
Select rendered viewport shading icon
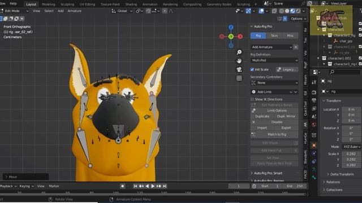(298, 11)
